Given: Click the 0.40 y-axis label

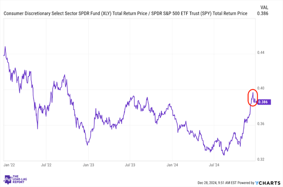Looking at the screenshot, I should click(261, 88).
